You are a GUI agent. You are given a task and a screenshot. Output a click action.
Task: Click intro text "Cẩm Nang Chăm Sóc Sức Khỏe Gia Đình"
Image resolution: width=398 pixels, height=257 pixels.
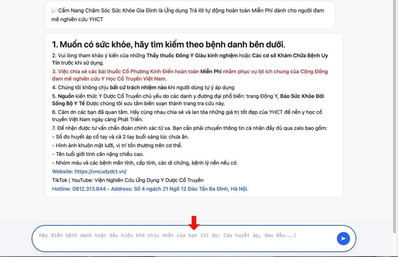pyautogui.click(x=108, y=11)
